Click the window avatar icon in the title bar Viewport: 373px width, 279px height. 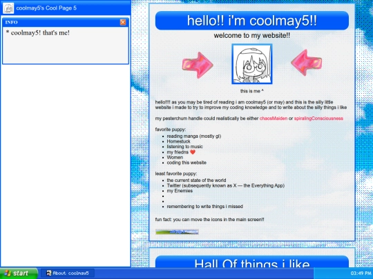pyautogui.click(x=8, y=8)
